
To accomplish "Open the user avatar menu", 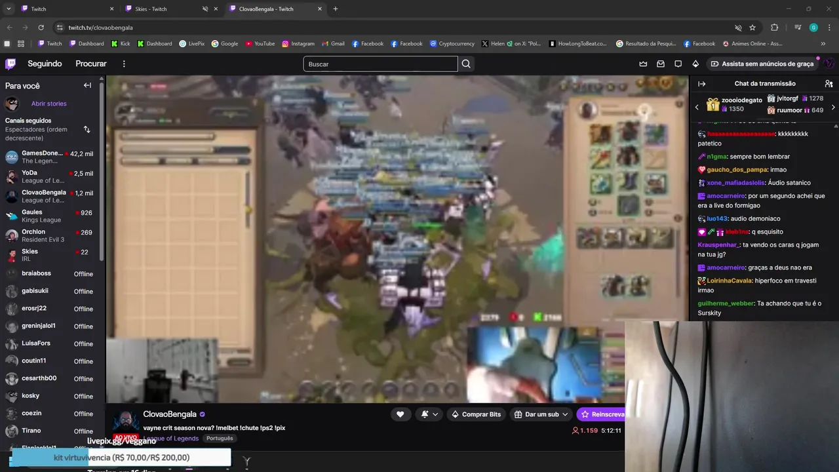I will click(x=829, y=64).
